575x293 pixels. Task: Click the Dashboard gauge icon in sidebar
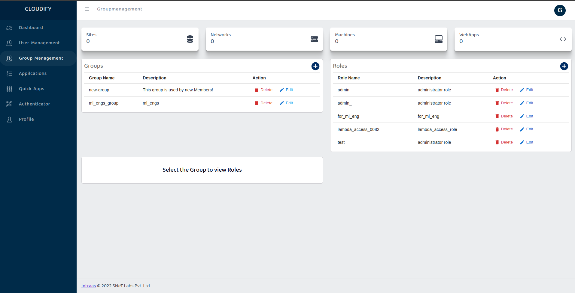[x=9, y=28]
